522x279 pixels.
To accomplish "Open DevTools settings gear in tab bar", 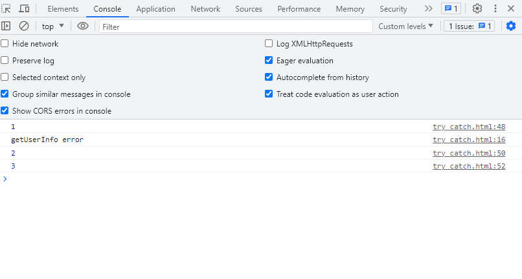I will click(477, 9).
